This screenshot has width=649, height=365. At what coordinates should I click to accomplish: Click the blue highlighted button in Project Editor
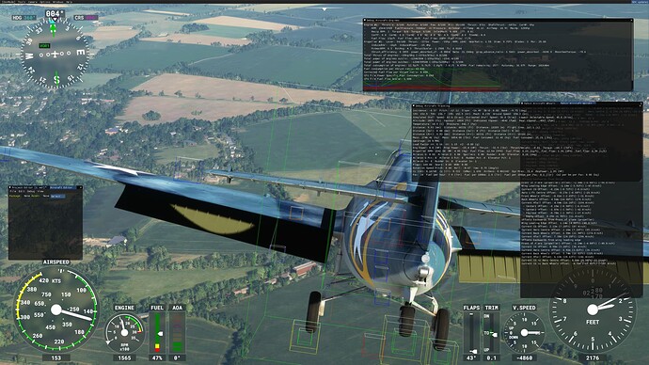(x=58, y=197)
